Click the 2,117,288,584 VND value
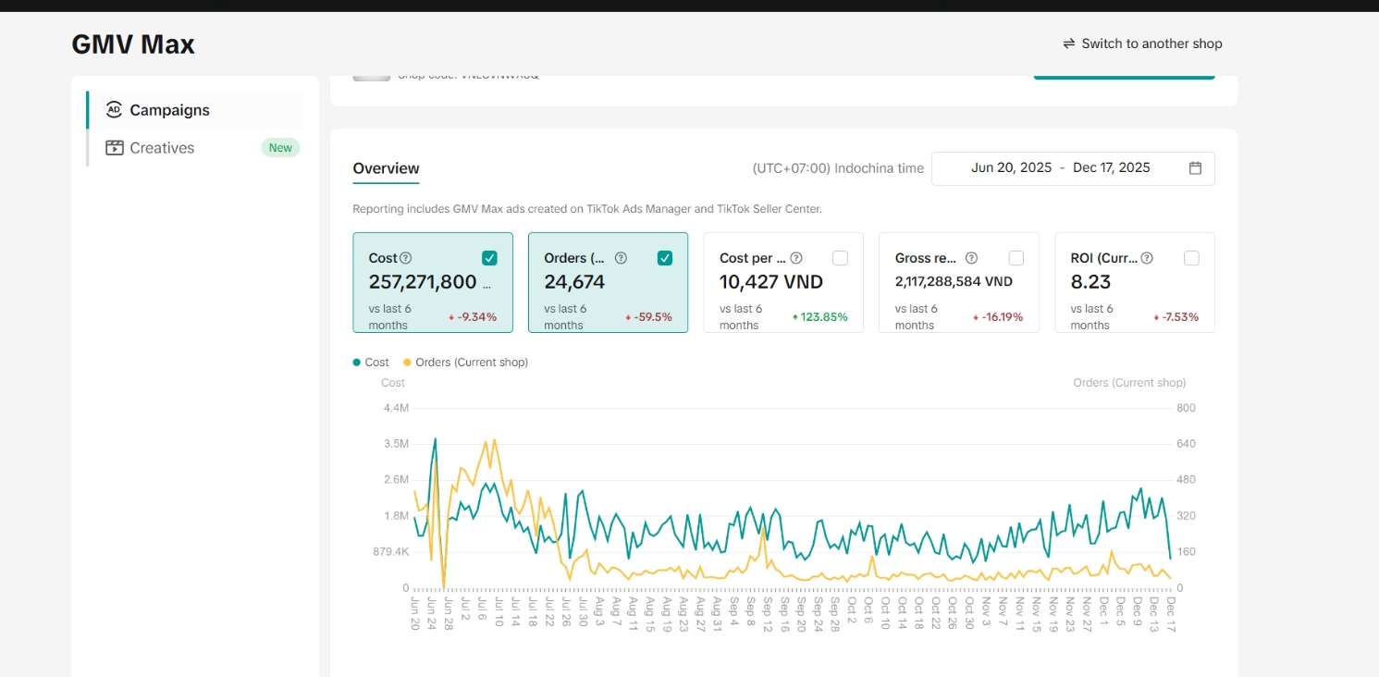 [954, 281]
